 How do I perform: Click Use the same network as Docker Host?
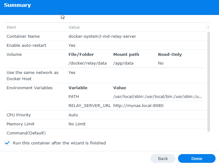tap(33, 75)
